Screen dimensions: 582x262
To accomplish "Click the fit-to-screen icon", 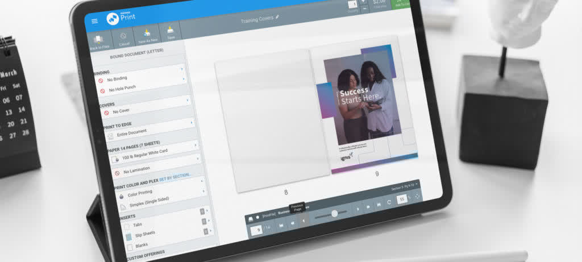I will coord(417,197).
